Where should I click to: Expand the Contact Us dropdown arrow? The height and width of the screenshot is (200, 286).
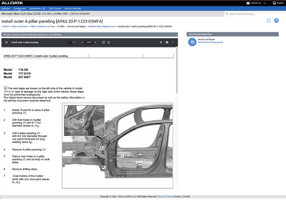pyautogui.click(x=265, y=3)
